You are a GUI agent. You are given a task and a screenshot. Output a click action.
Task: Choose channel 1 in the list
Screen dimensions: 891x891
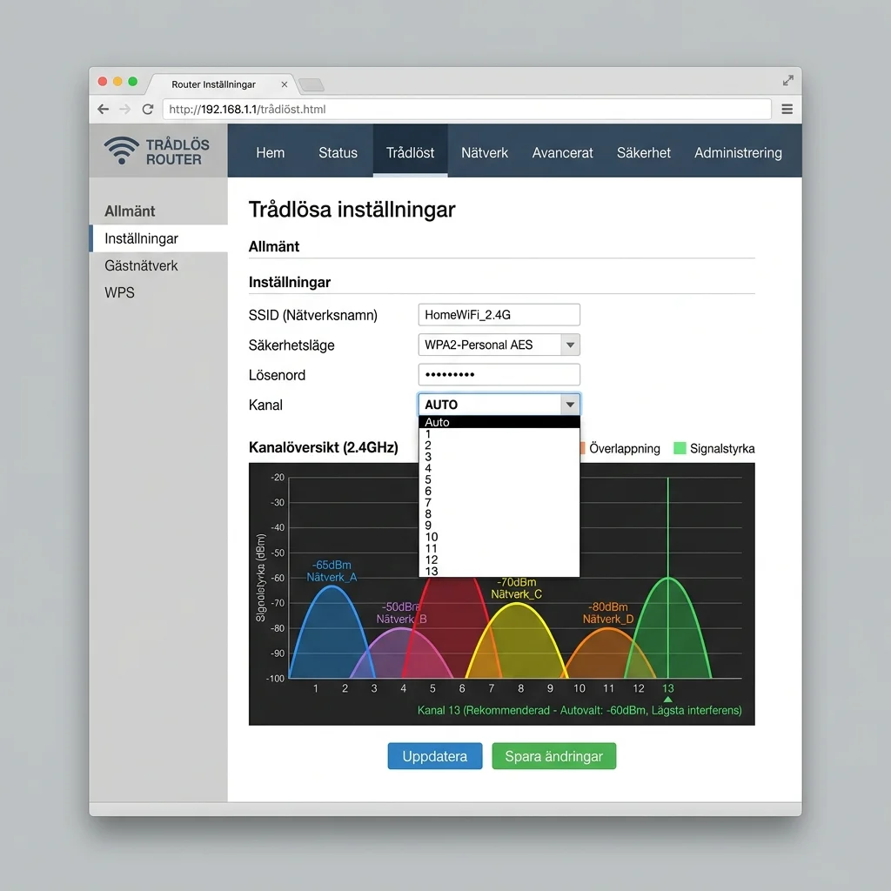pos(499,434)
